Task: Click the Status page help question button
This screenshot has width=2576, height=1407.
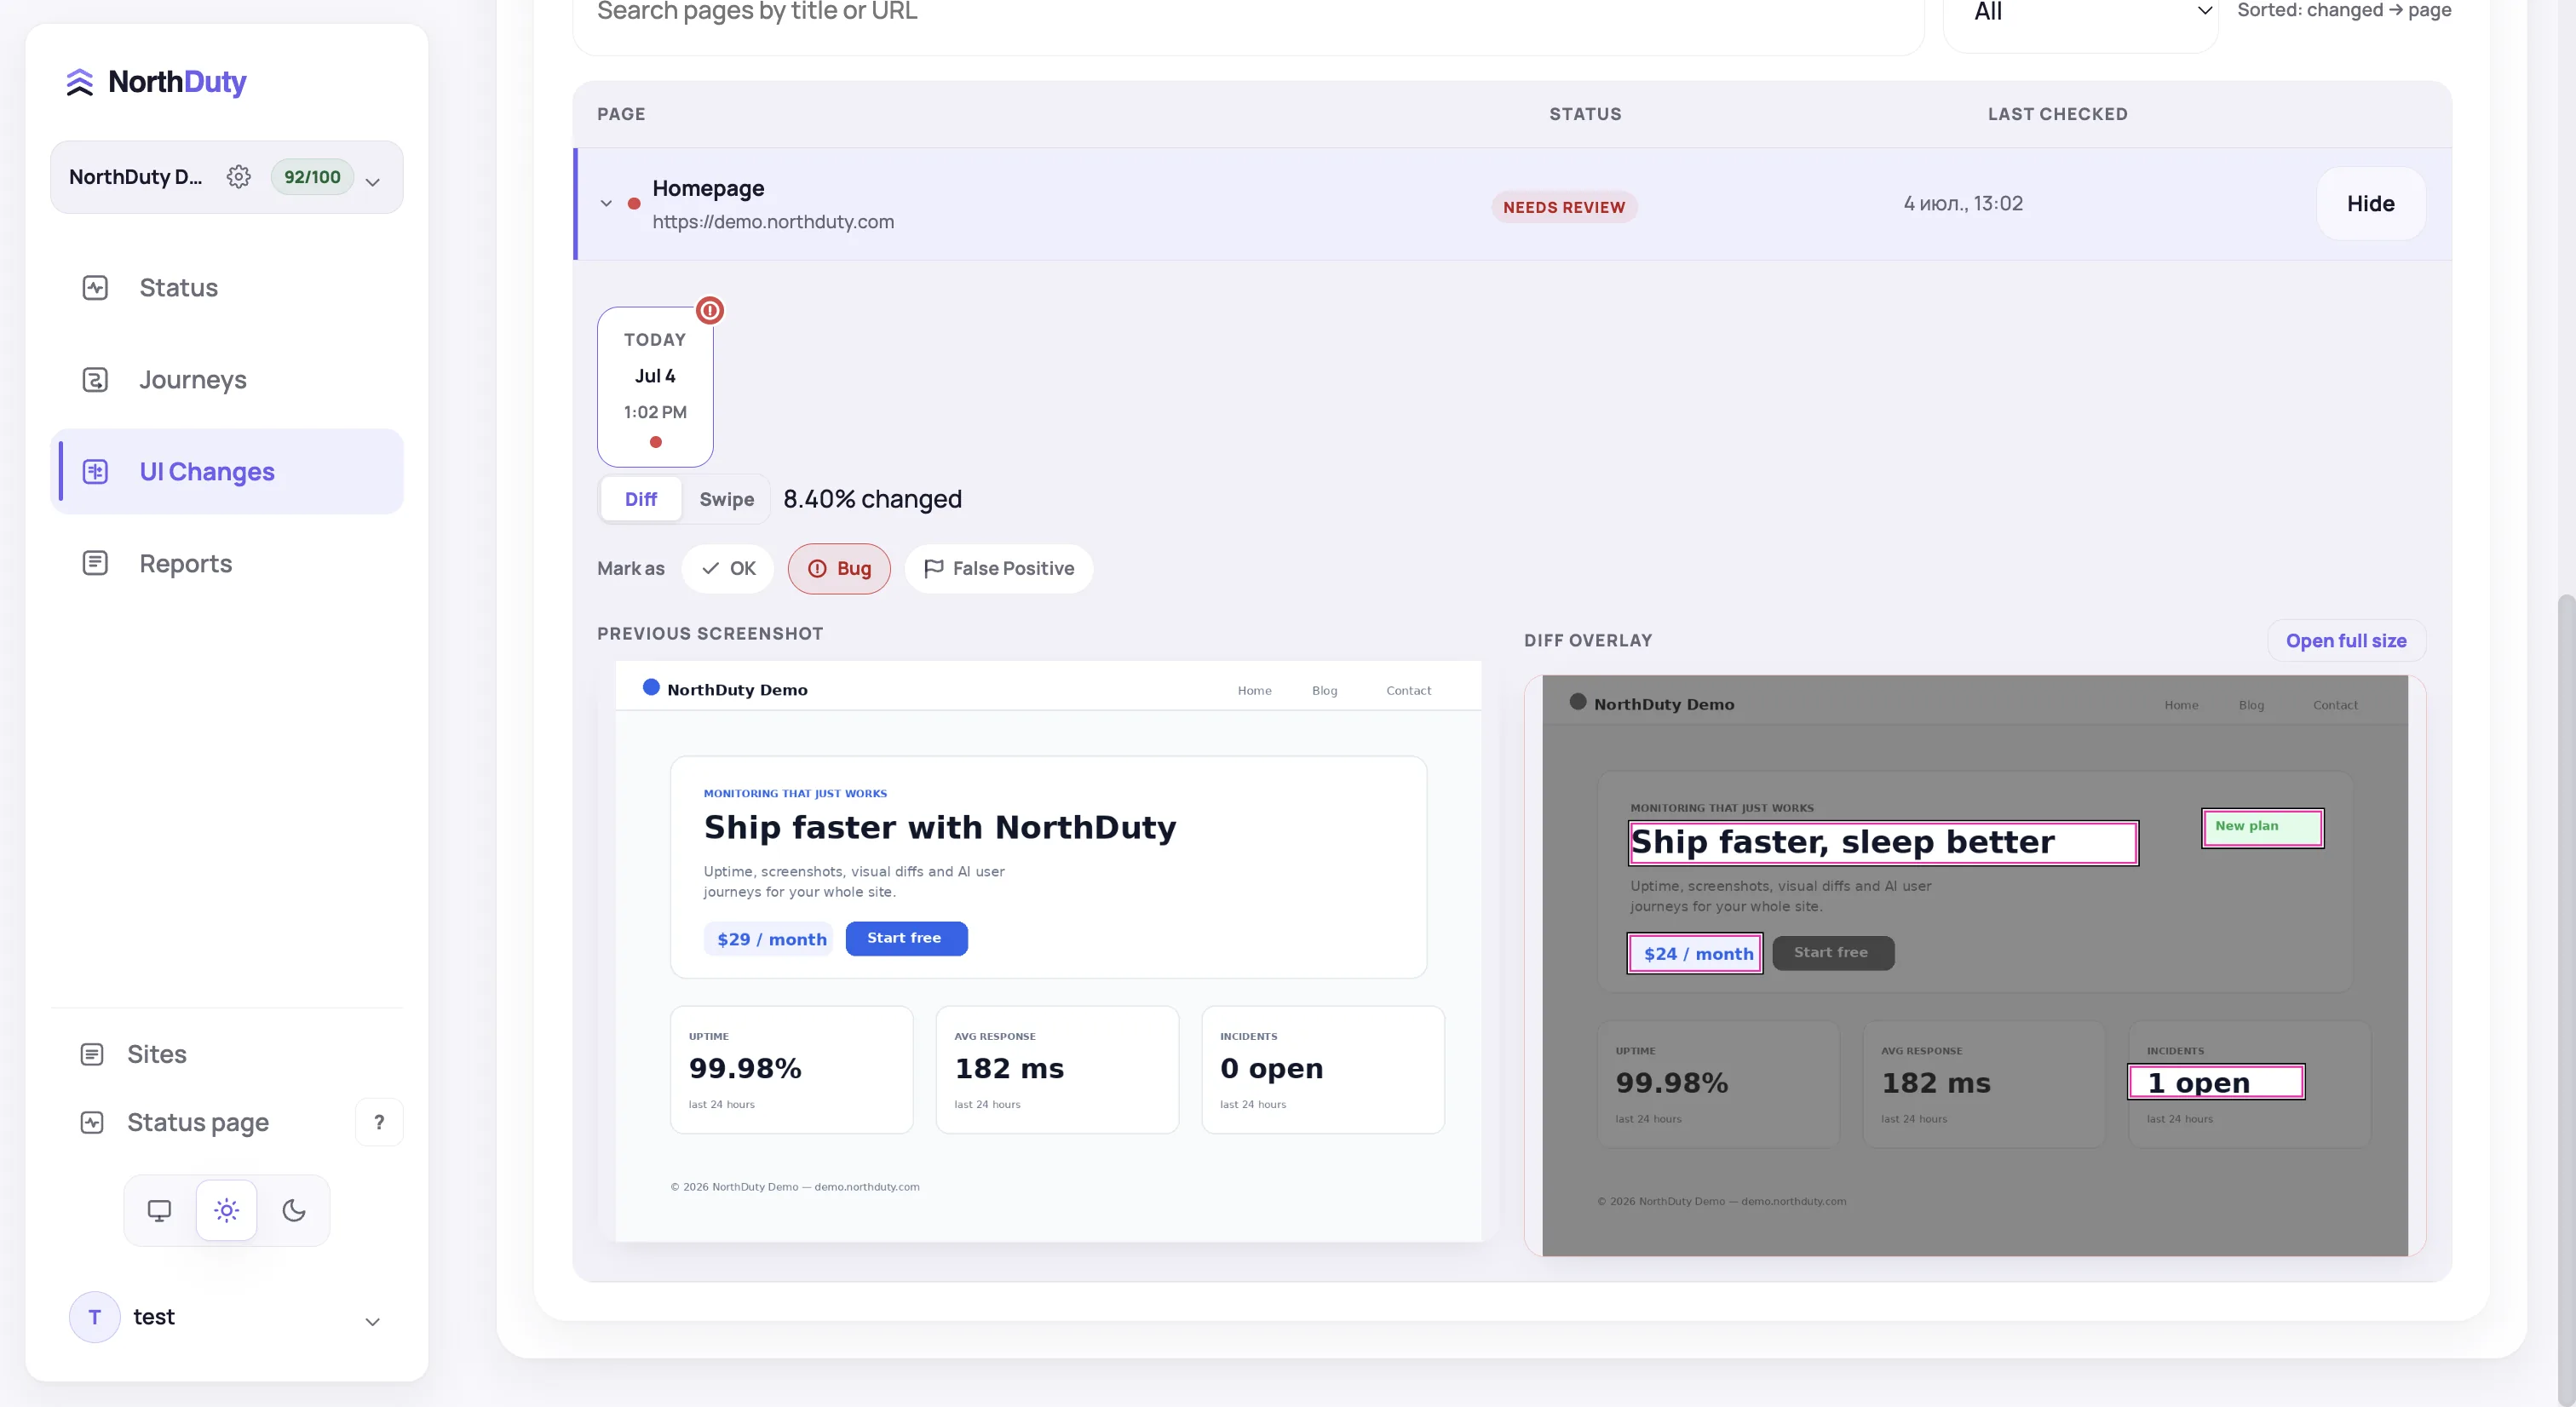Action: (x=379, y=1123)
